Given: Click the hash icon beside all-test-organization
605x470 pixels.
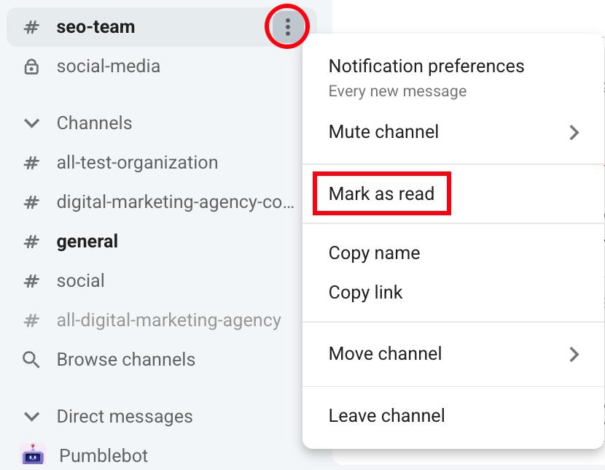Looking at the screenshot, I should pos(31,163).
